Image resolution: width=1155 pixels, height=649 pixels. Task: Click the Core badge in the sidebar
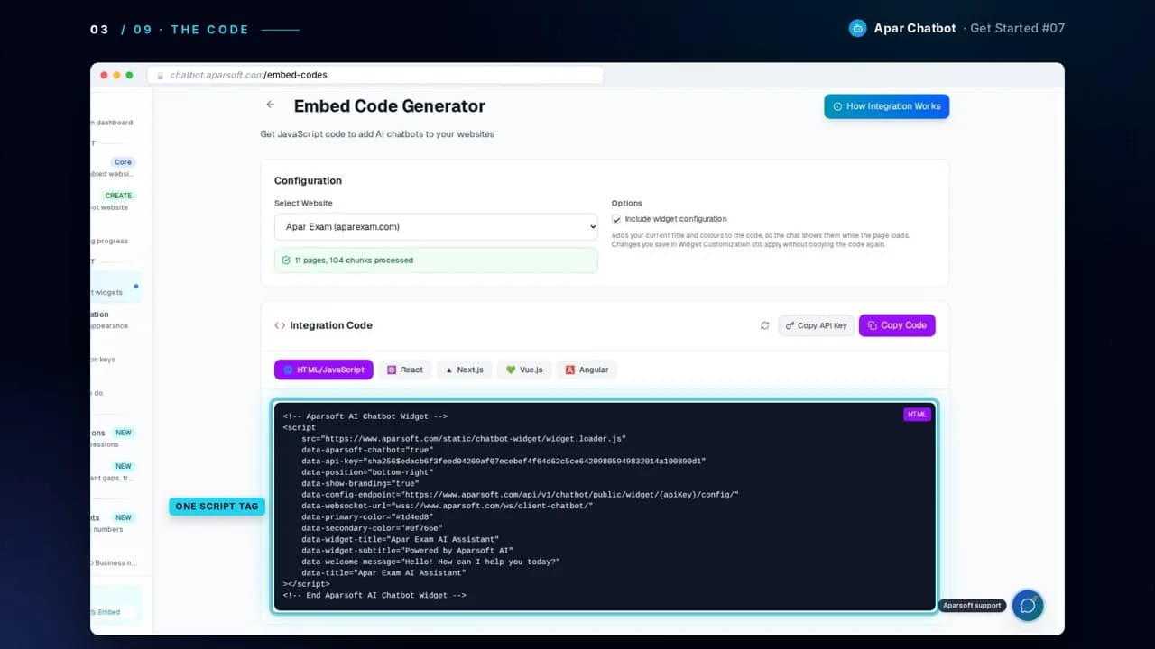[123, 162]
